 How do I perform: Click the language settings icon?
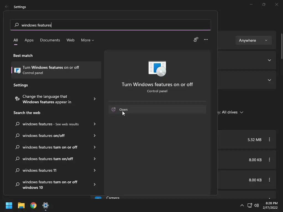point(17,99)
